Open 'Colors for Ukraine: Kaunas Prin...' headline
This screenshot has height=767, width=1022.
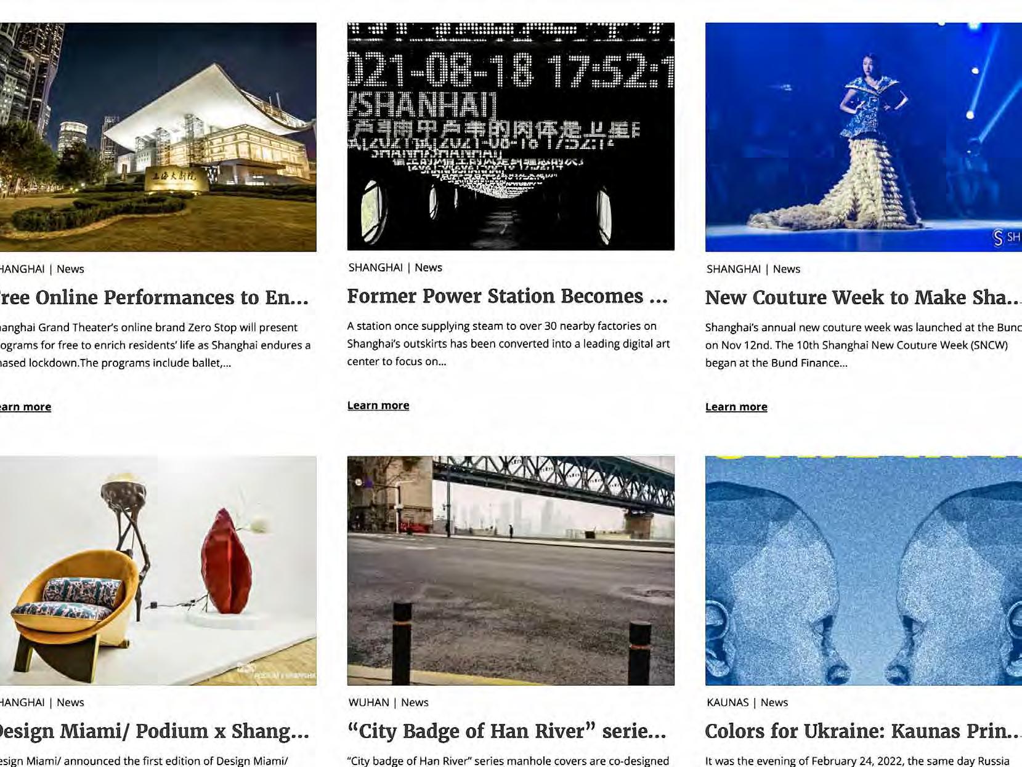tap(862, 731)
